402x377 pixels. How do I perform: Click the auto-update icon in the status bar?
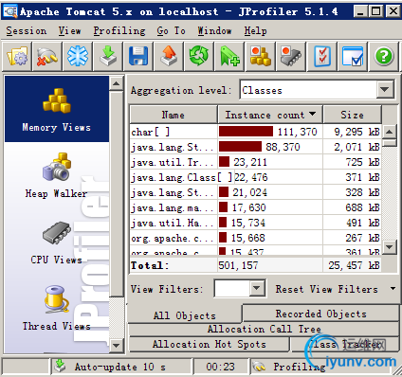(x=60, y=367)
